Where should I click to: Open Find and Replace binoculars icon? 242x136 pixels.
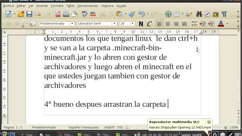click(199, 14)
